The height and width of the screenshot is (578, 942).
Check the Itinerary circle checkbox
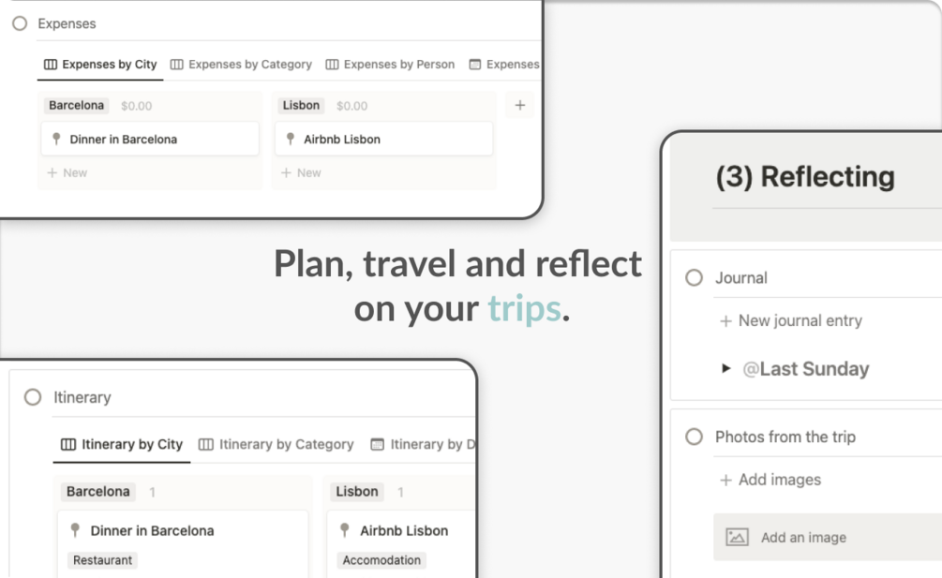click(33, 397)
